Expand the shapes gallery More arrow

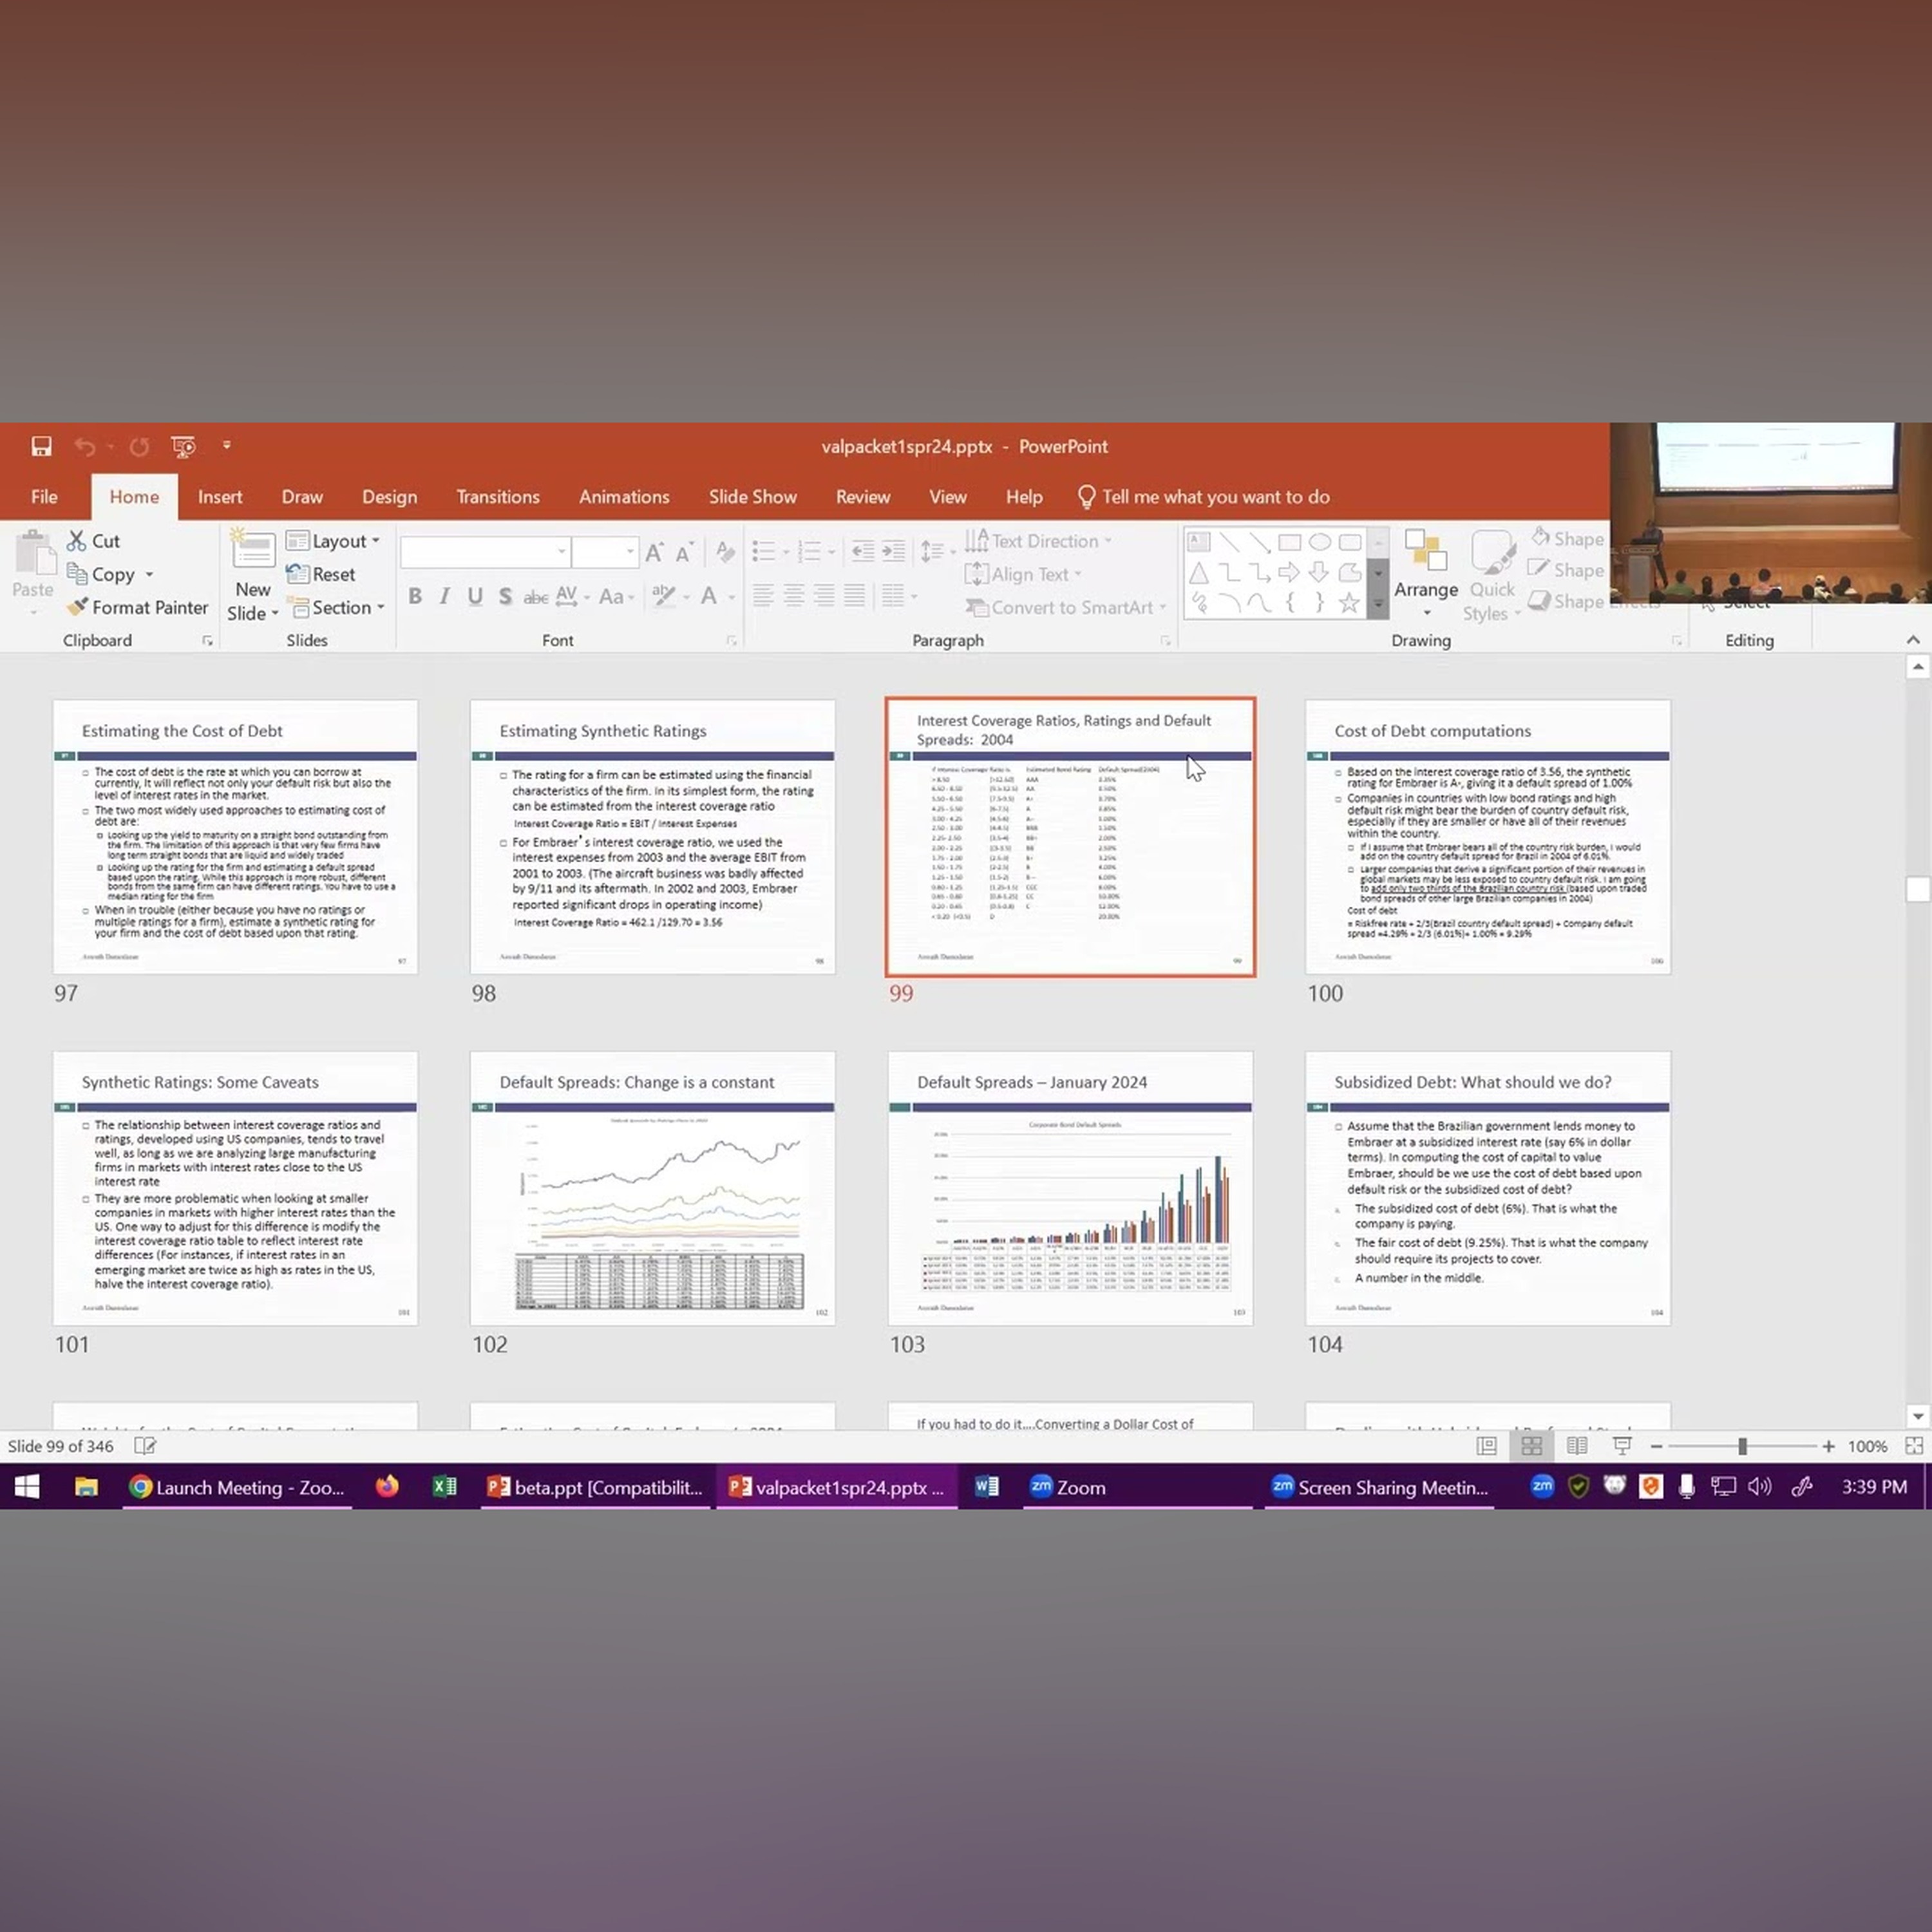pos(1378,604)
